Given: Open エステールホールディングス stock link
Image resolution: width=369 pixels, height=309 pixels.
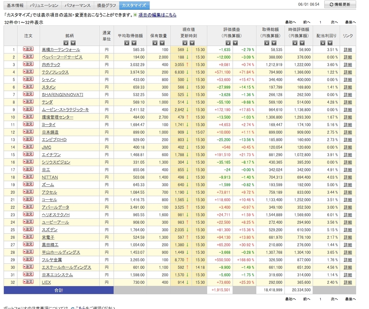Looking at the screenshot, I should (x=66, y=267).
